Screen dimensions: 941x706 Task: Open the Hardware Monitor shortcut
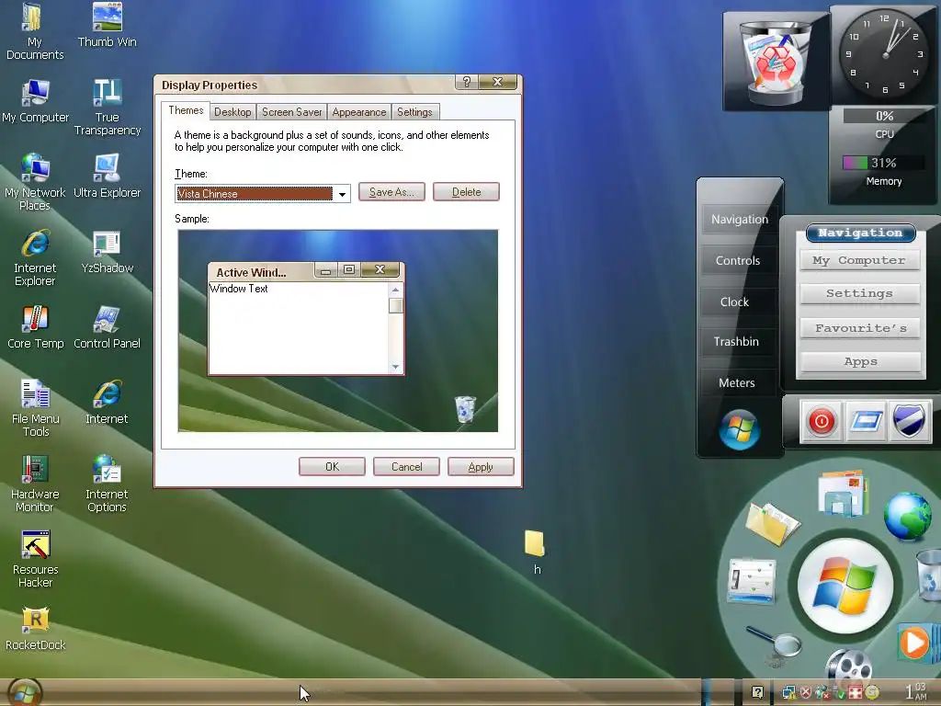click(x=35, y=484)
